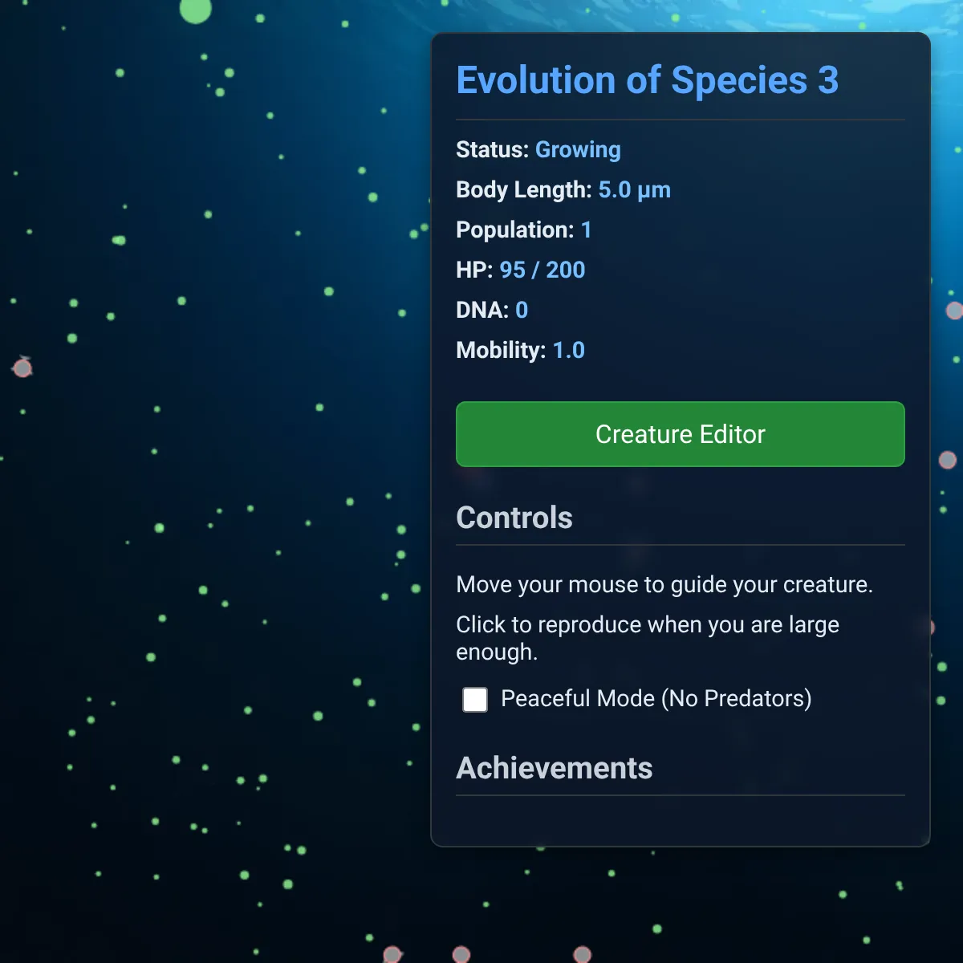Click the leftmost pink cell at bottom edge
The height and width of the screenshot is (963, 963).
[392, 954]
